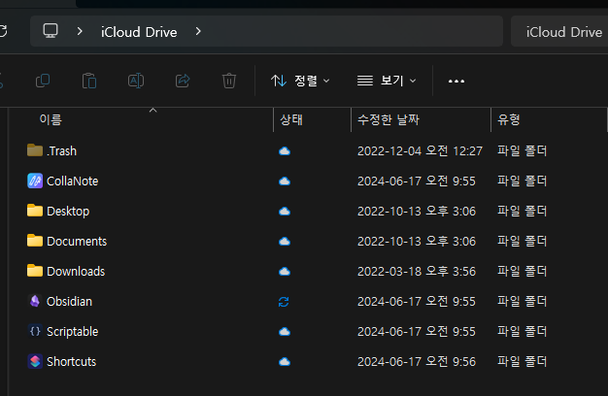The height and width of the screenshot is (396, 608).
Task: Click the cloud status icon for Downloads
Action: pos(285,271)
